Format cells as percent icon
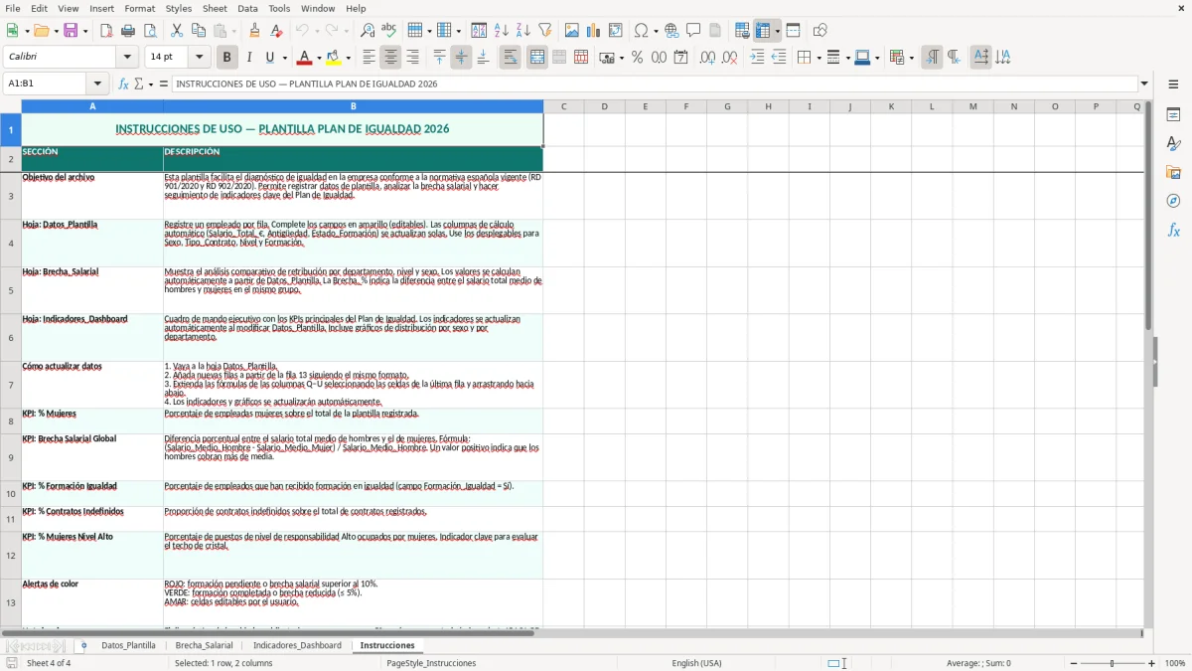1192x671 pixels. [x=637, y=58]
